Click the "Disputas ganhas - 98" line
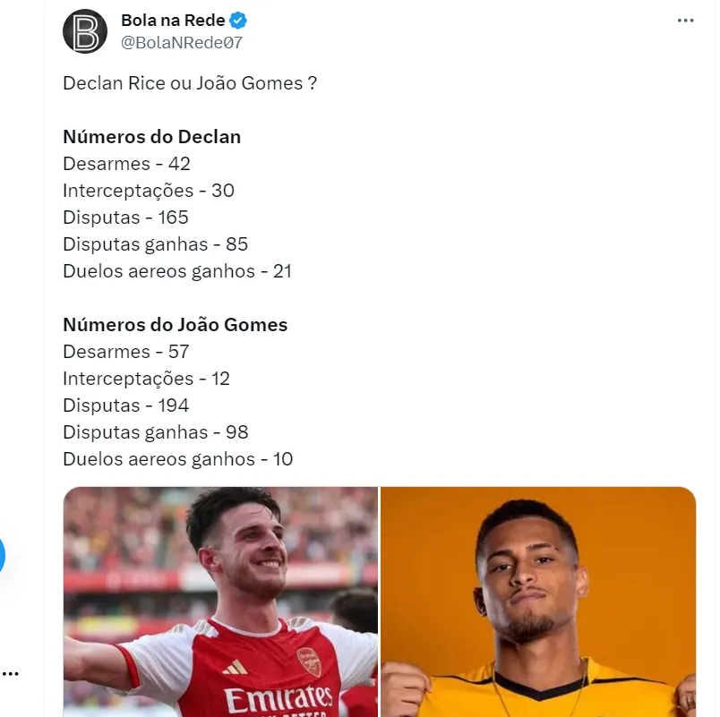Image resolution: width=720 pixels, height=717 pixels. click(x=155, y=432)
